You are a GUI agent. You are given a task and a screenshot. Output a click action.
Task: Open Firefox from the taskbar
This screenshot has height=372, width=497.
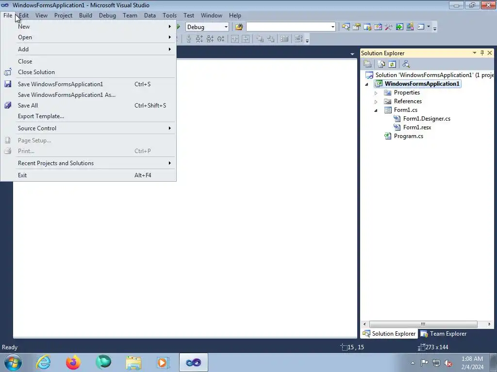tap(73, 362)
